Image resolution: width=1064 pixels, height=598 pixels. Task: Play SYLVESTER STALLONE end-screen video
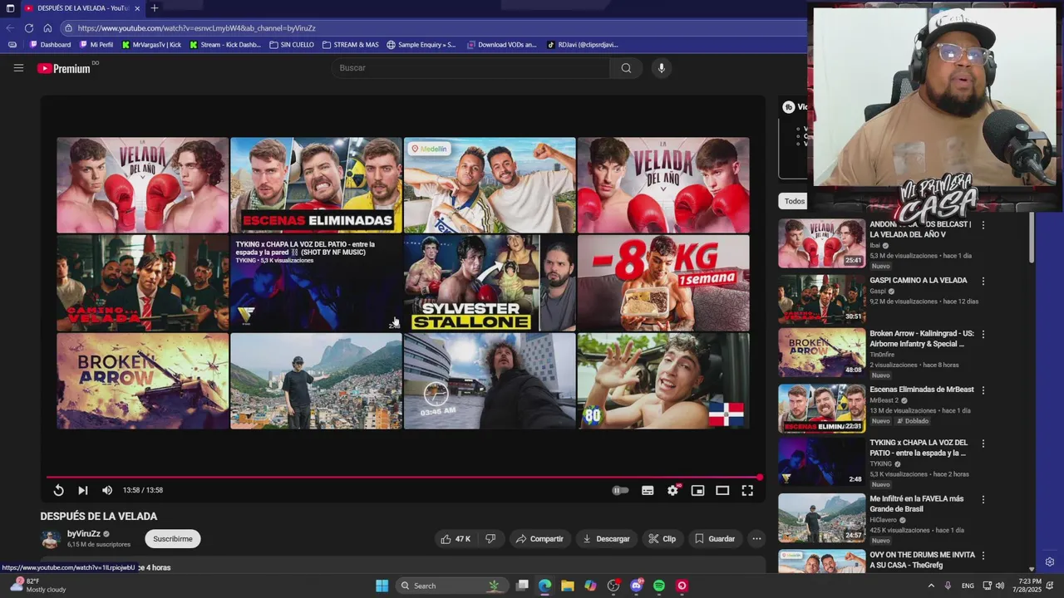coord(490,283)
